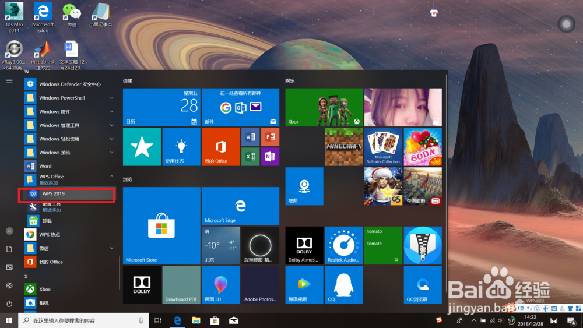This screenshot has width=583, height=328.
Task: Click the taskbar search box
Action: 83,320
